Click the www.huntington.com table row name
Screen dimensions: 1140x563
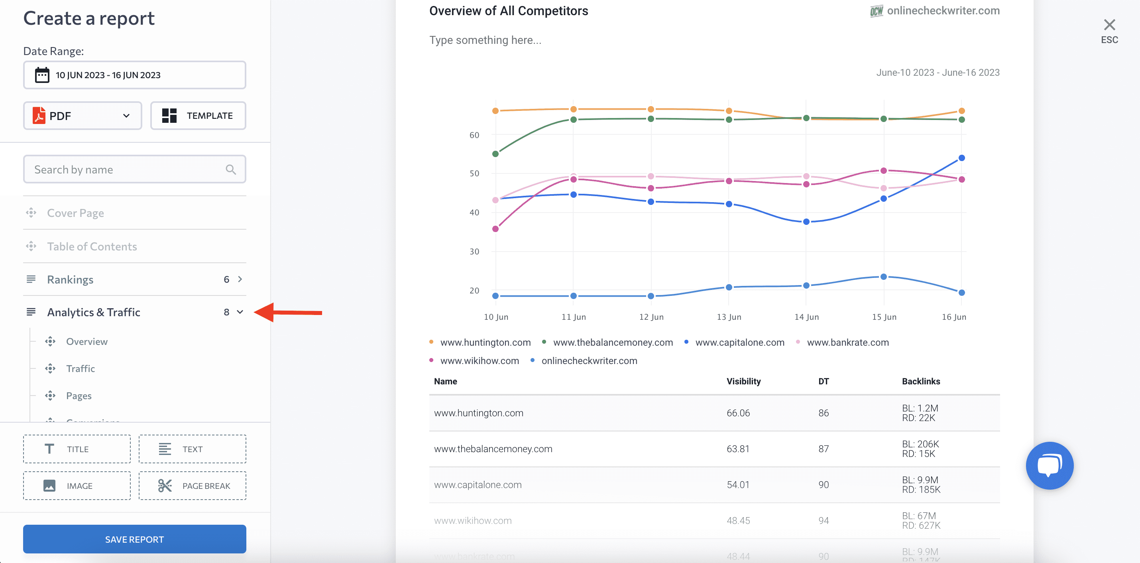coord(478,413)
